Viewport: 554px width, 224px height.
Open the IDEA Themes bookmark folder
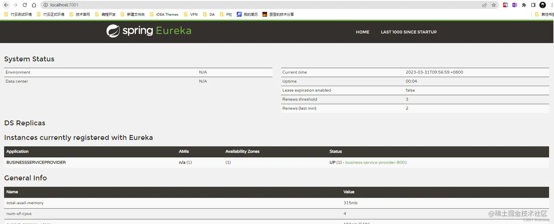pyautogui.click(x=164, y=14)
